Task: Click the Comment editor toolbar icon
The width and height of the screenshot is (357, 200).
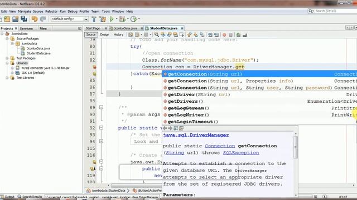Action: [238, 34]
